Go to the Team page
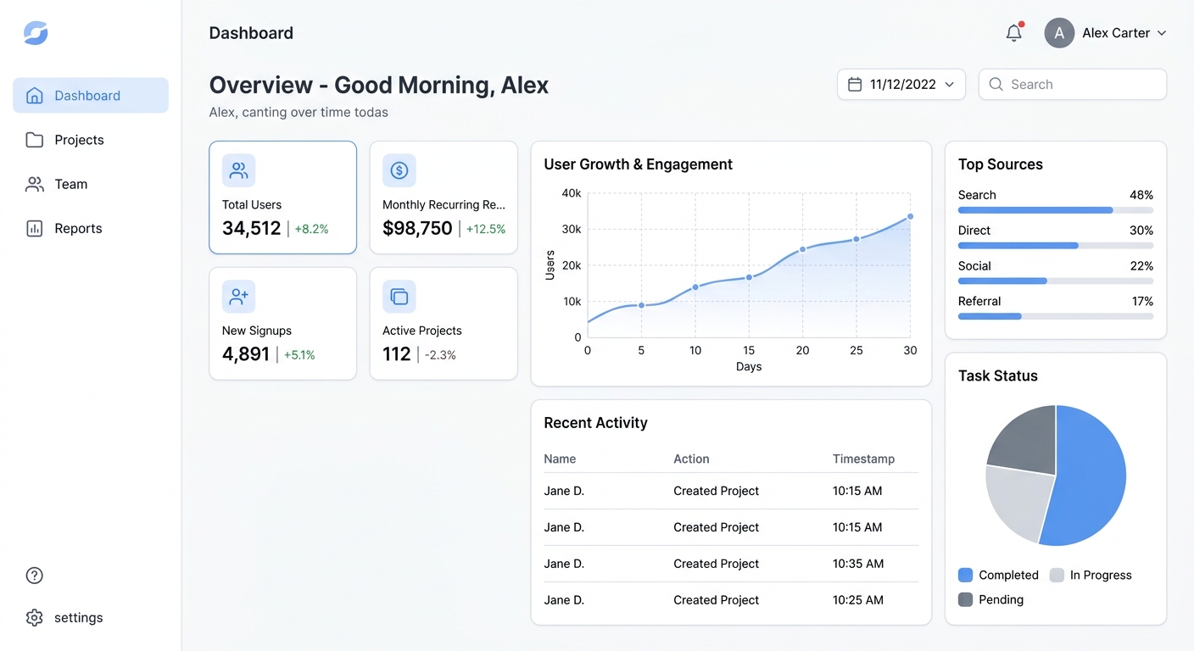This screenshot has width=1194, height=651. [70, 184]
